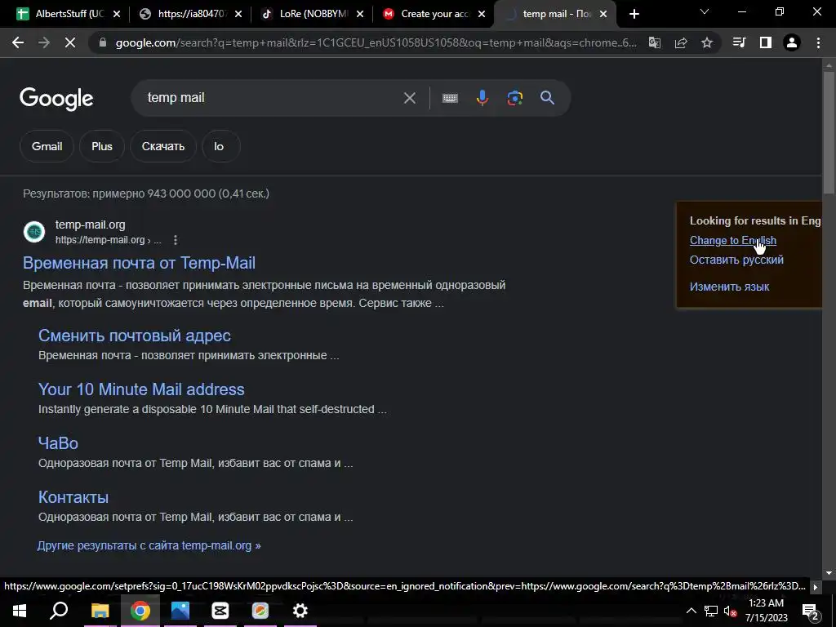
Task: Click the muted volume tray icon
Action: pos(731,611)
